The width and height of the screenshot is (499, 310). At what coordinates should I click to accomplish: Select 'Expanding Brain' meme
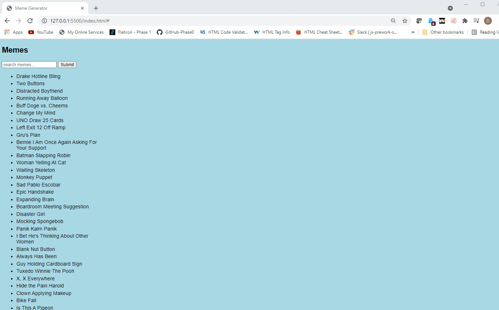35,199
